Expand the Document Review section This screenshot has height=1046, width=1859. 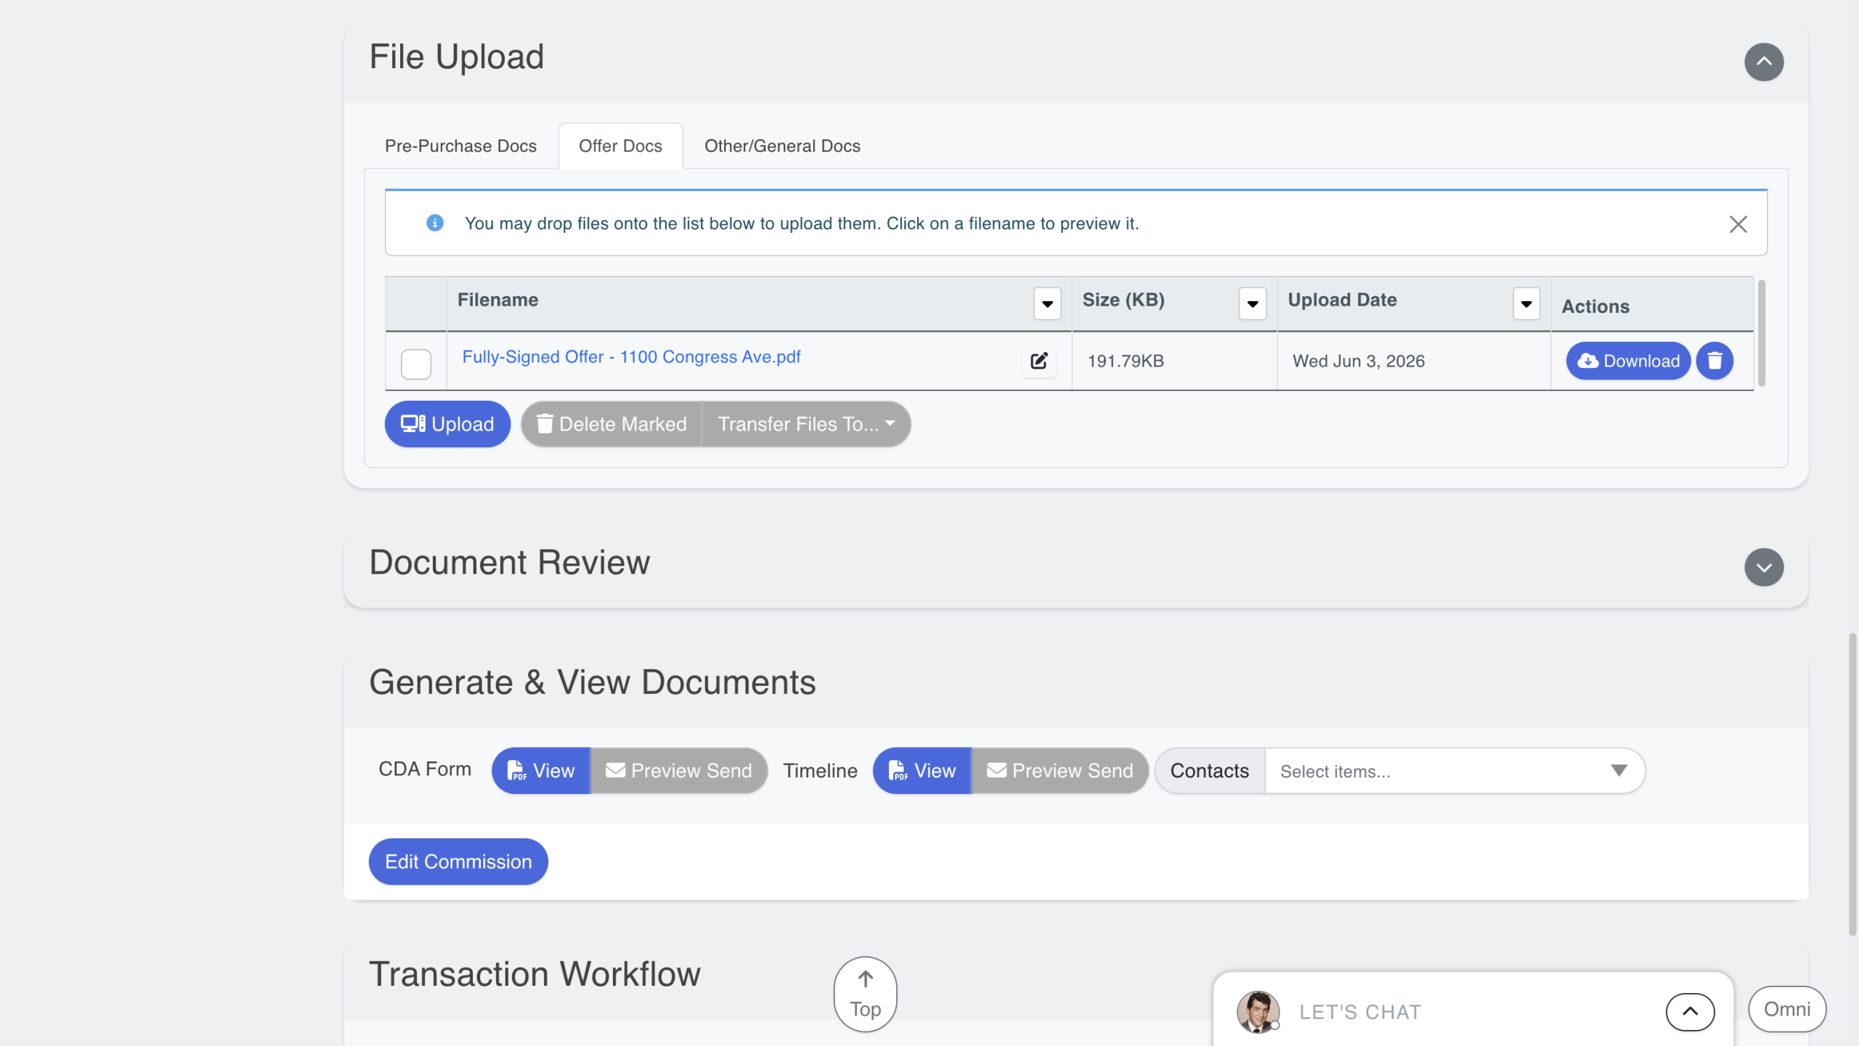click(x=1763, y=567)
